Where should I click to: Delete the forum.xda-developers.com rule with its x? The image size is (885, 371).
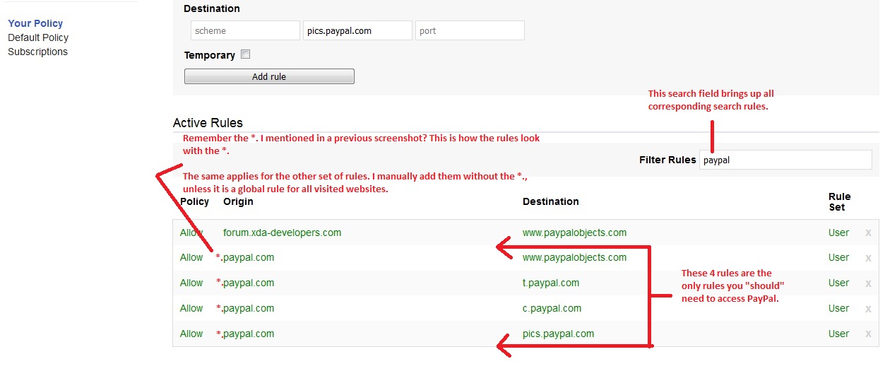[868, 232]
